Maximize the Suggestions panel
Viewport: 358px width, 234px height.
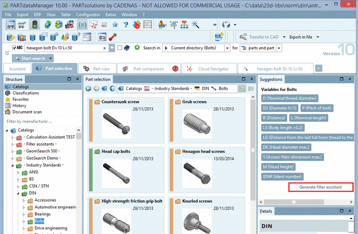pos(342,79)
